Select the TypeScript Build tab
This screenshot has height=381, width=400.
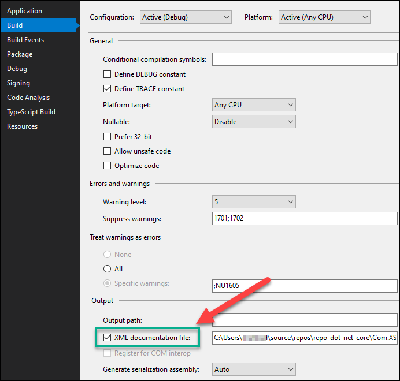tap(31, 112)
